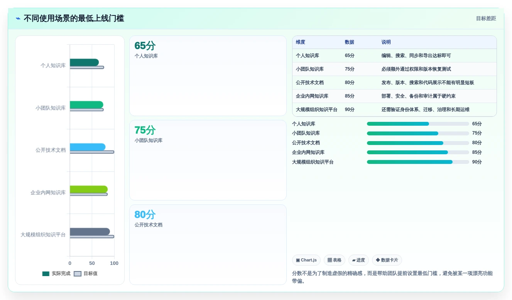The width and height of the screenshot is (512, 300).
Task: Click the 个人知识库 progress bar
Action: [418, 124]
